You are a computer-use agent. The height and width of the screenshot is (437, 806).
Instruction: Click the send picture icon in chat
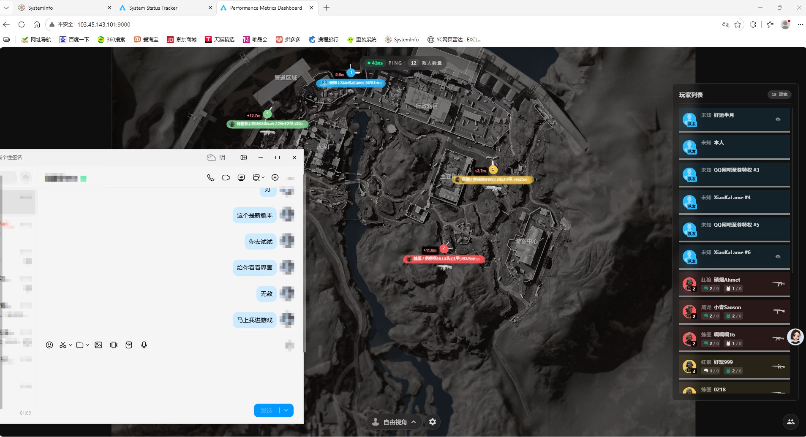click(x=98, y=345)
